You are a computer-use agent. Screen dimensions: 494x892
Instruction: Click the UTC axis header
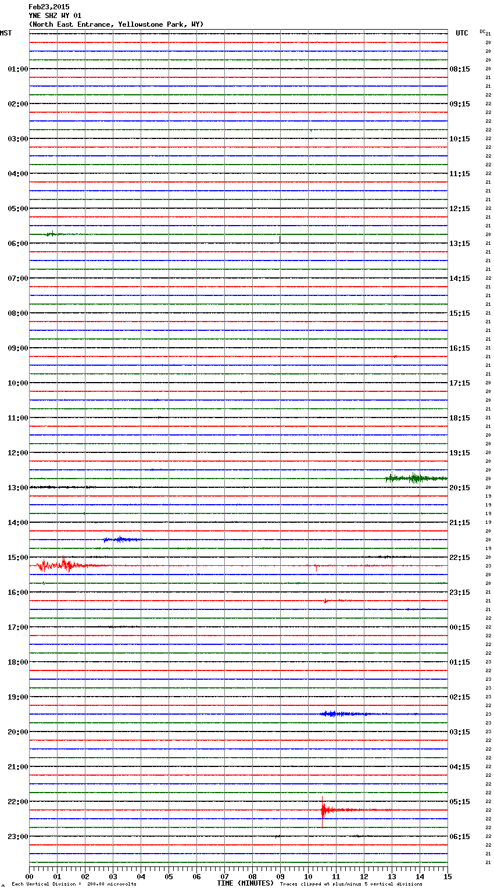[462, 33]
